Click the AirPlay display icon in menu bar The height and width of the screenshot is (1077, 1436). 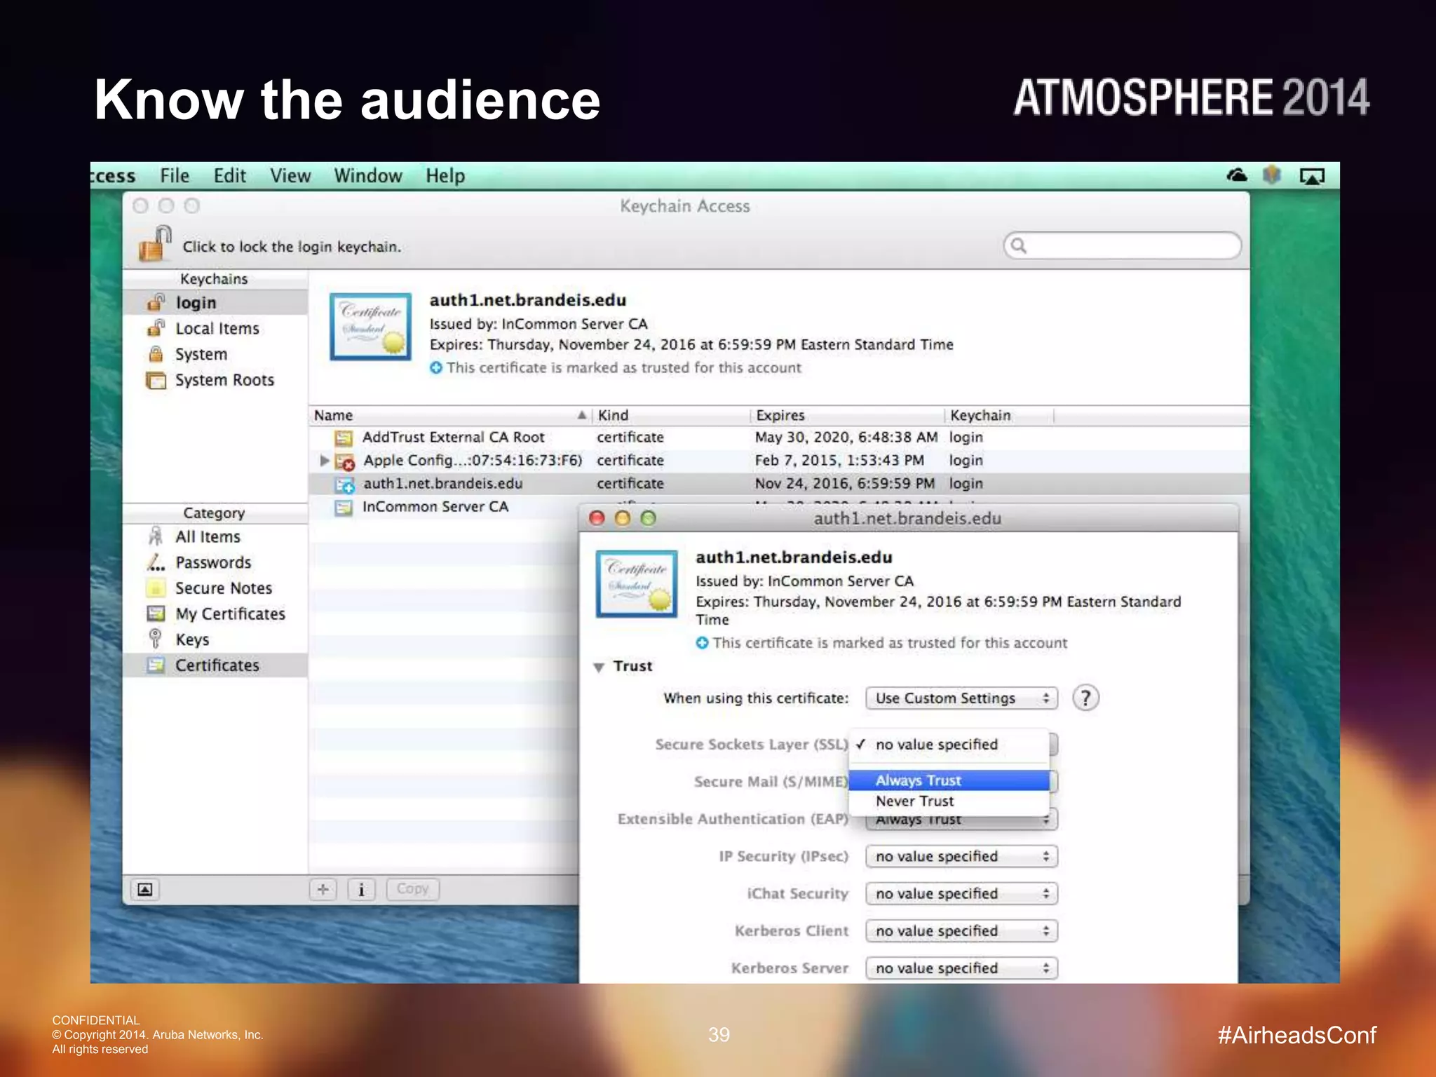[1312, 176]
